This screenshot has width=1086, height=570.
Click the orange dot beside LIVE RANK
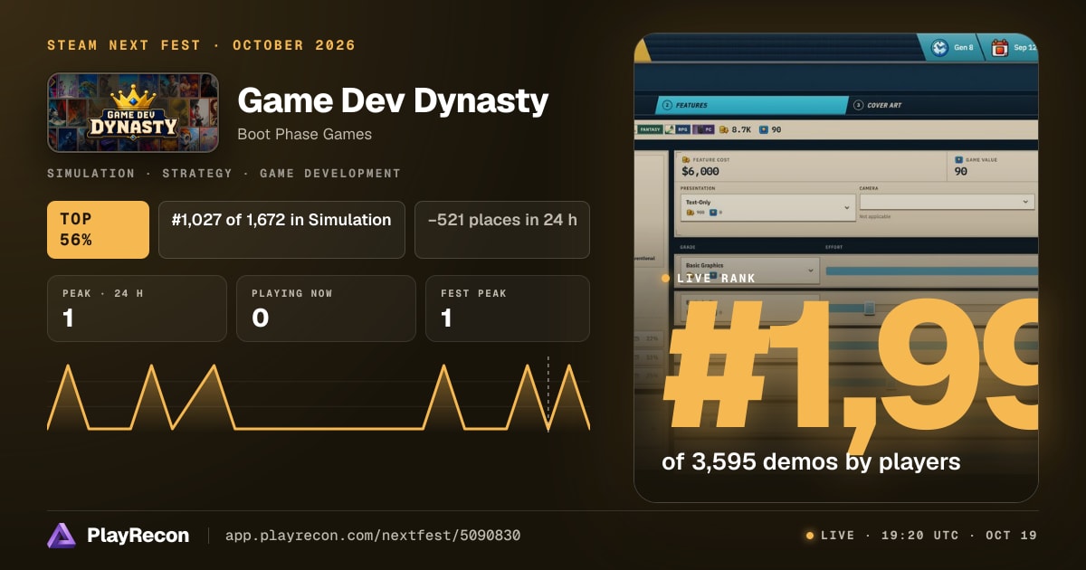point(666,279)
